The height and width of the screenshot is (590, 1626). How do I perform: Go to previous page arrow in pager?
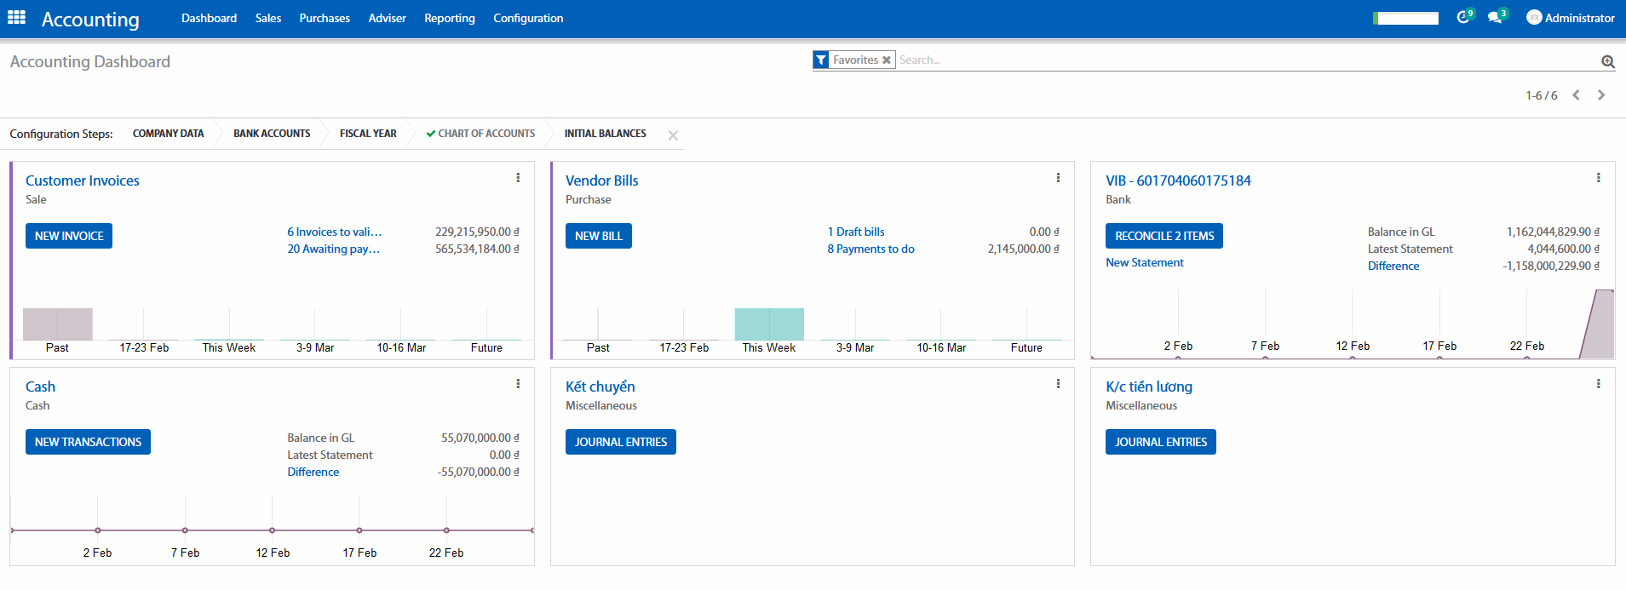point(1576,95)
